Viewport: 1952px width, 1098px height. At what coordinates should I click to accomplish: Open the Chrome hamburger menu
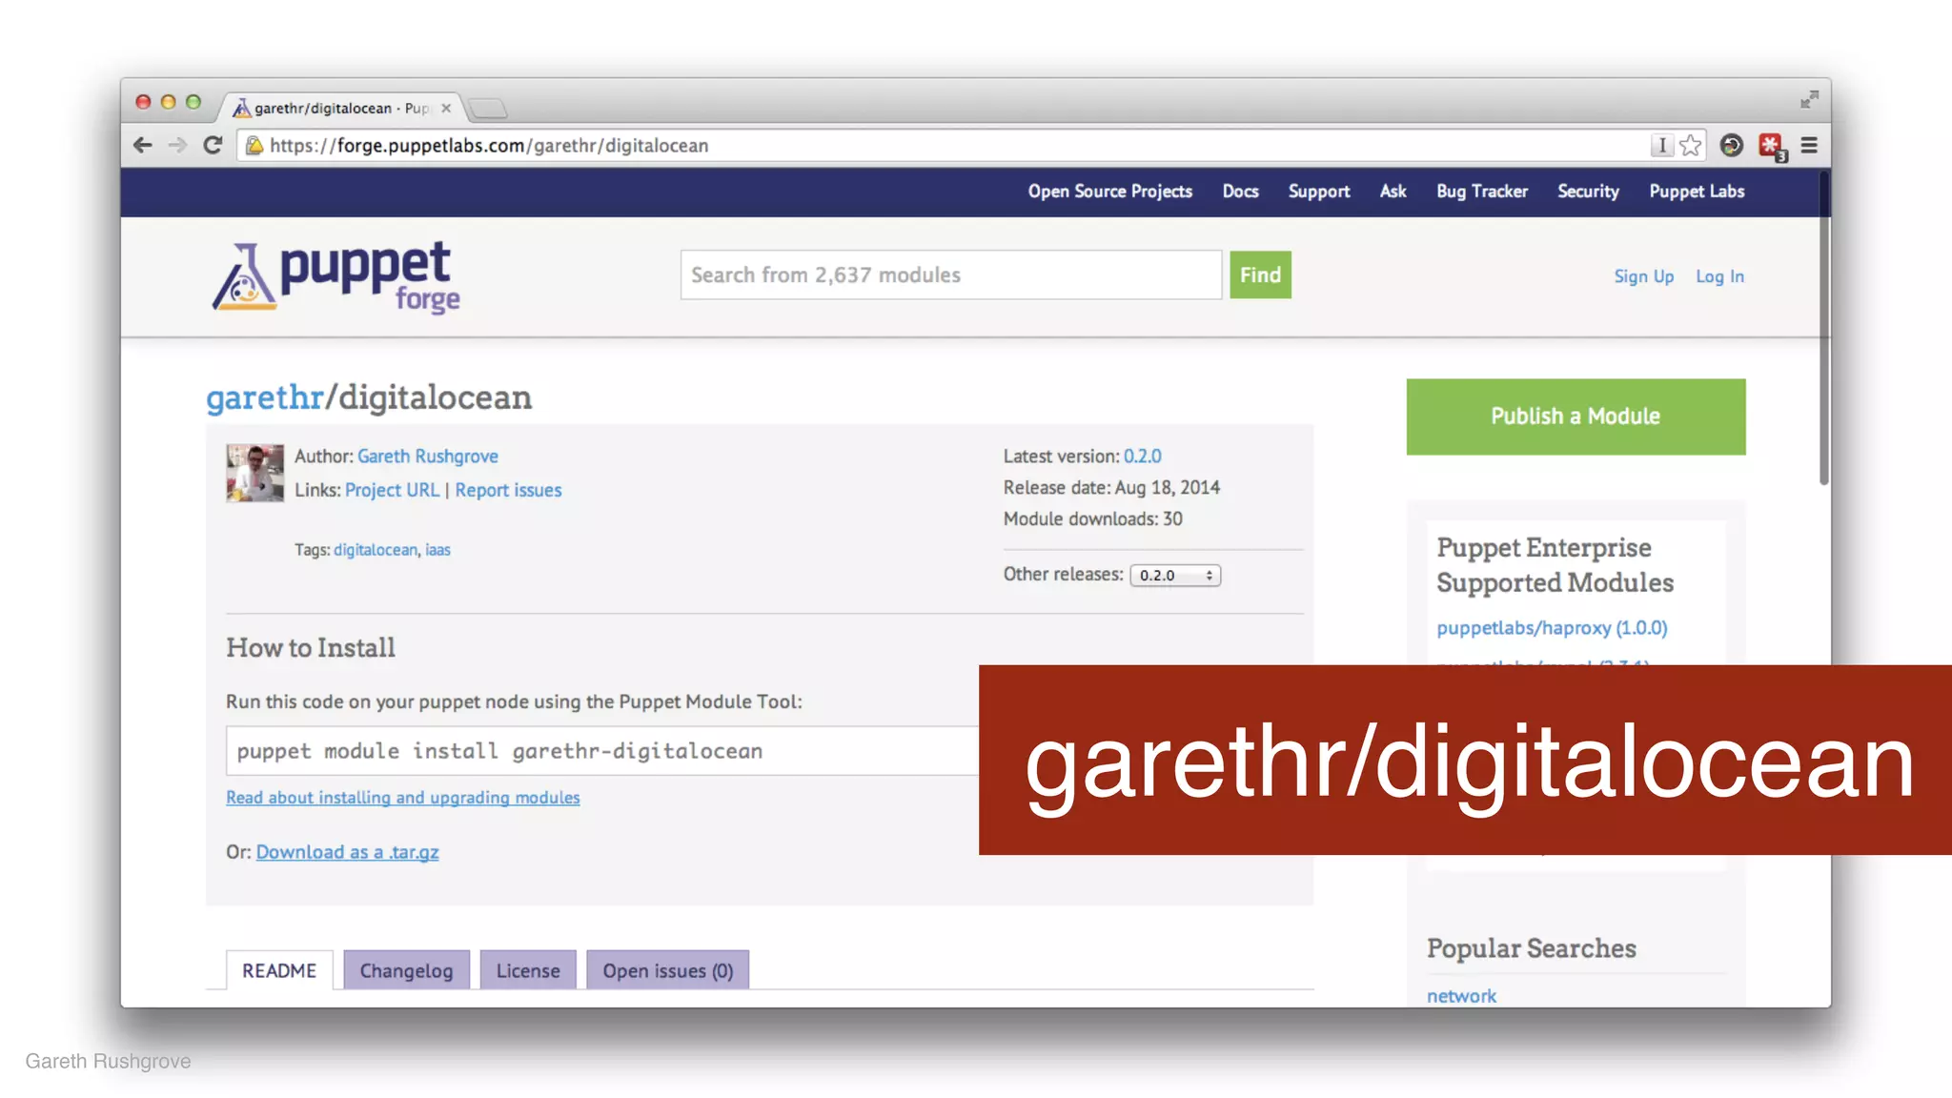coord(1809,145)
